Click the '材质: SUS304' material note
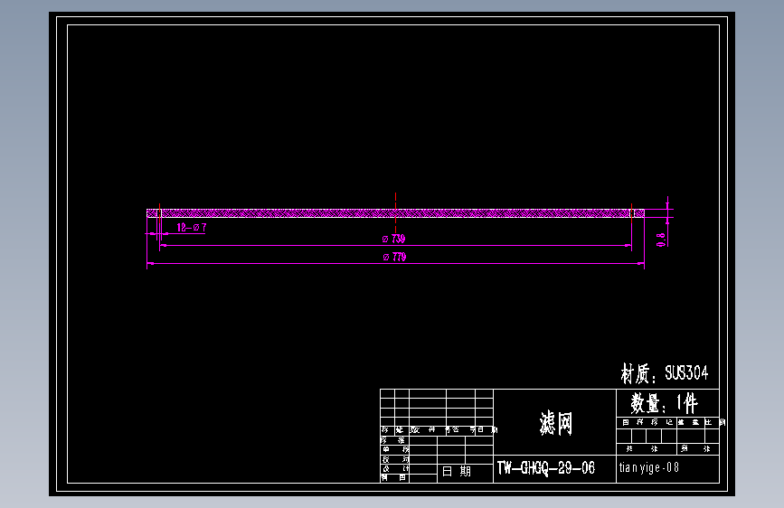Viewport: 784px width, 508px height. click(x=665, y=373)
